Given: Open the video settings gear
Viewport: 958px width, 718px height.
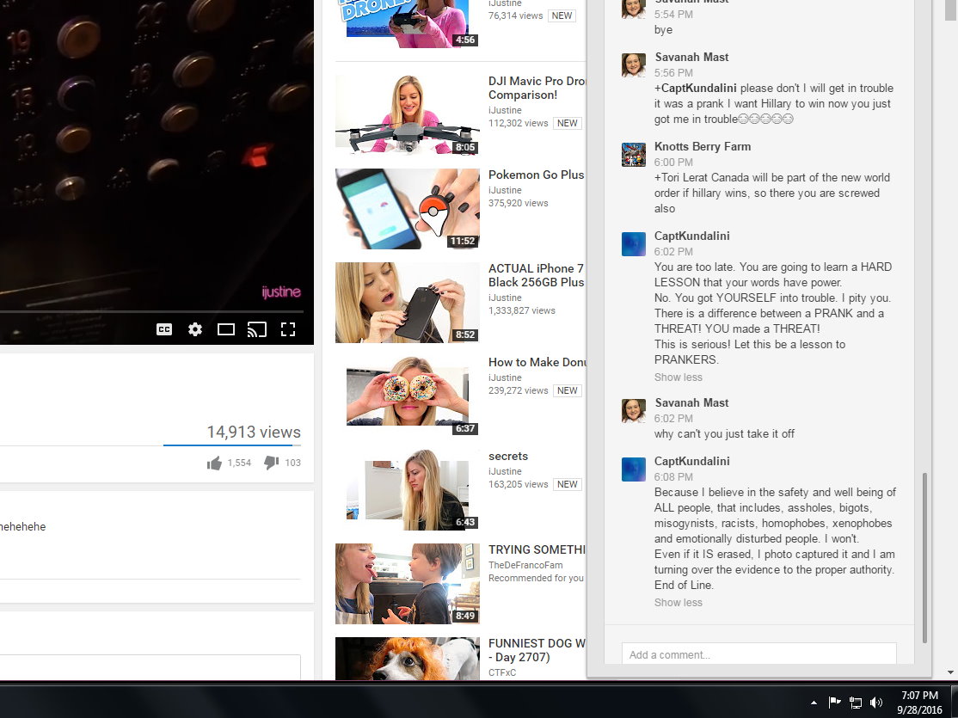Looking at the screenshot, I should click(195, 329).
